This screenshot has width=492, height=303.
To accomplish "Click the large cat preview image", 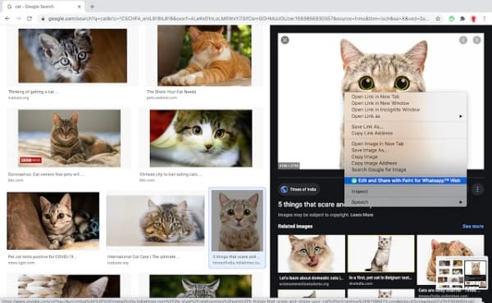I will coord(381,101).
